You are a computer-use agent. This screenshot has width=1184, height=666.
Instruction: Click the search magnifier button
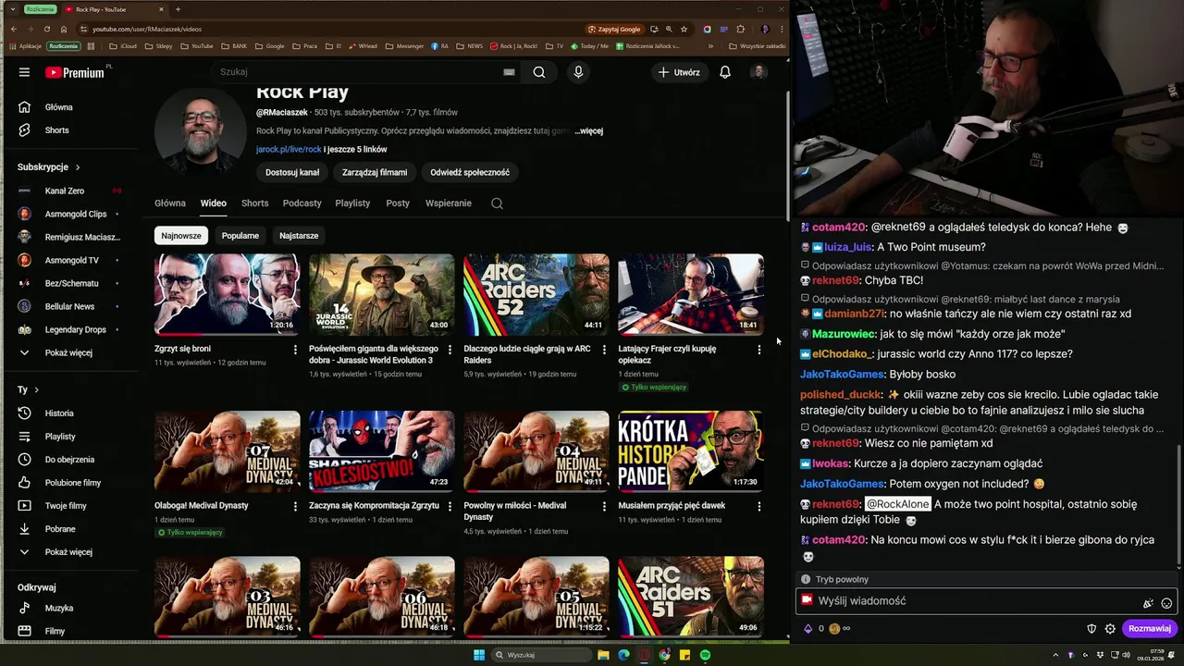coord(539,72)
